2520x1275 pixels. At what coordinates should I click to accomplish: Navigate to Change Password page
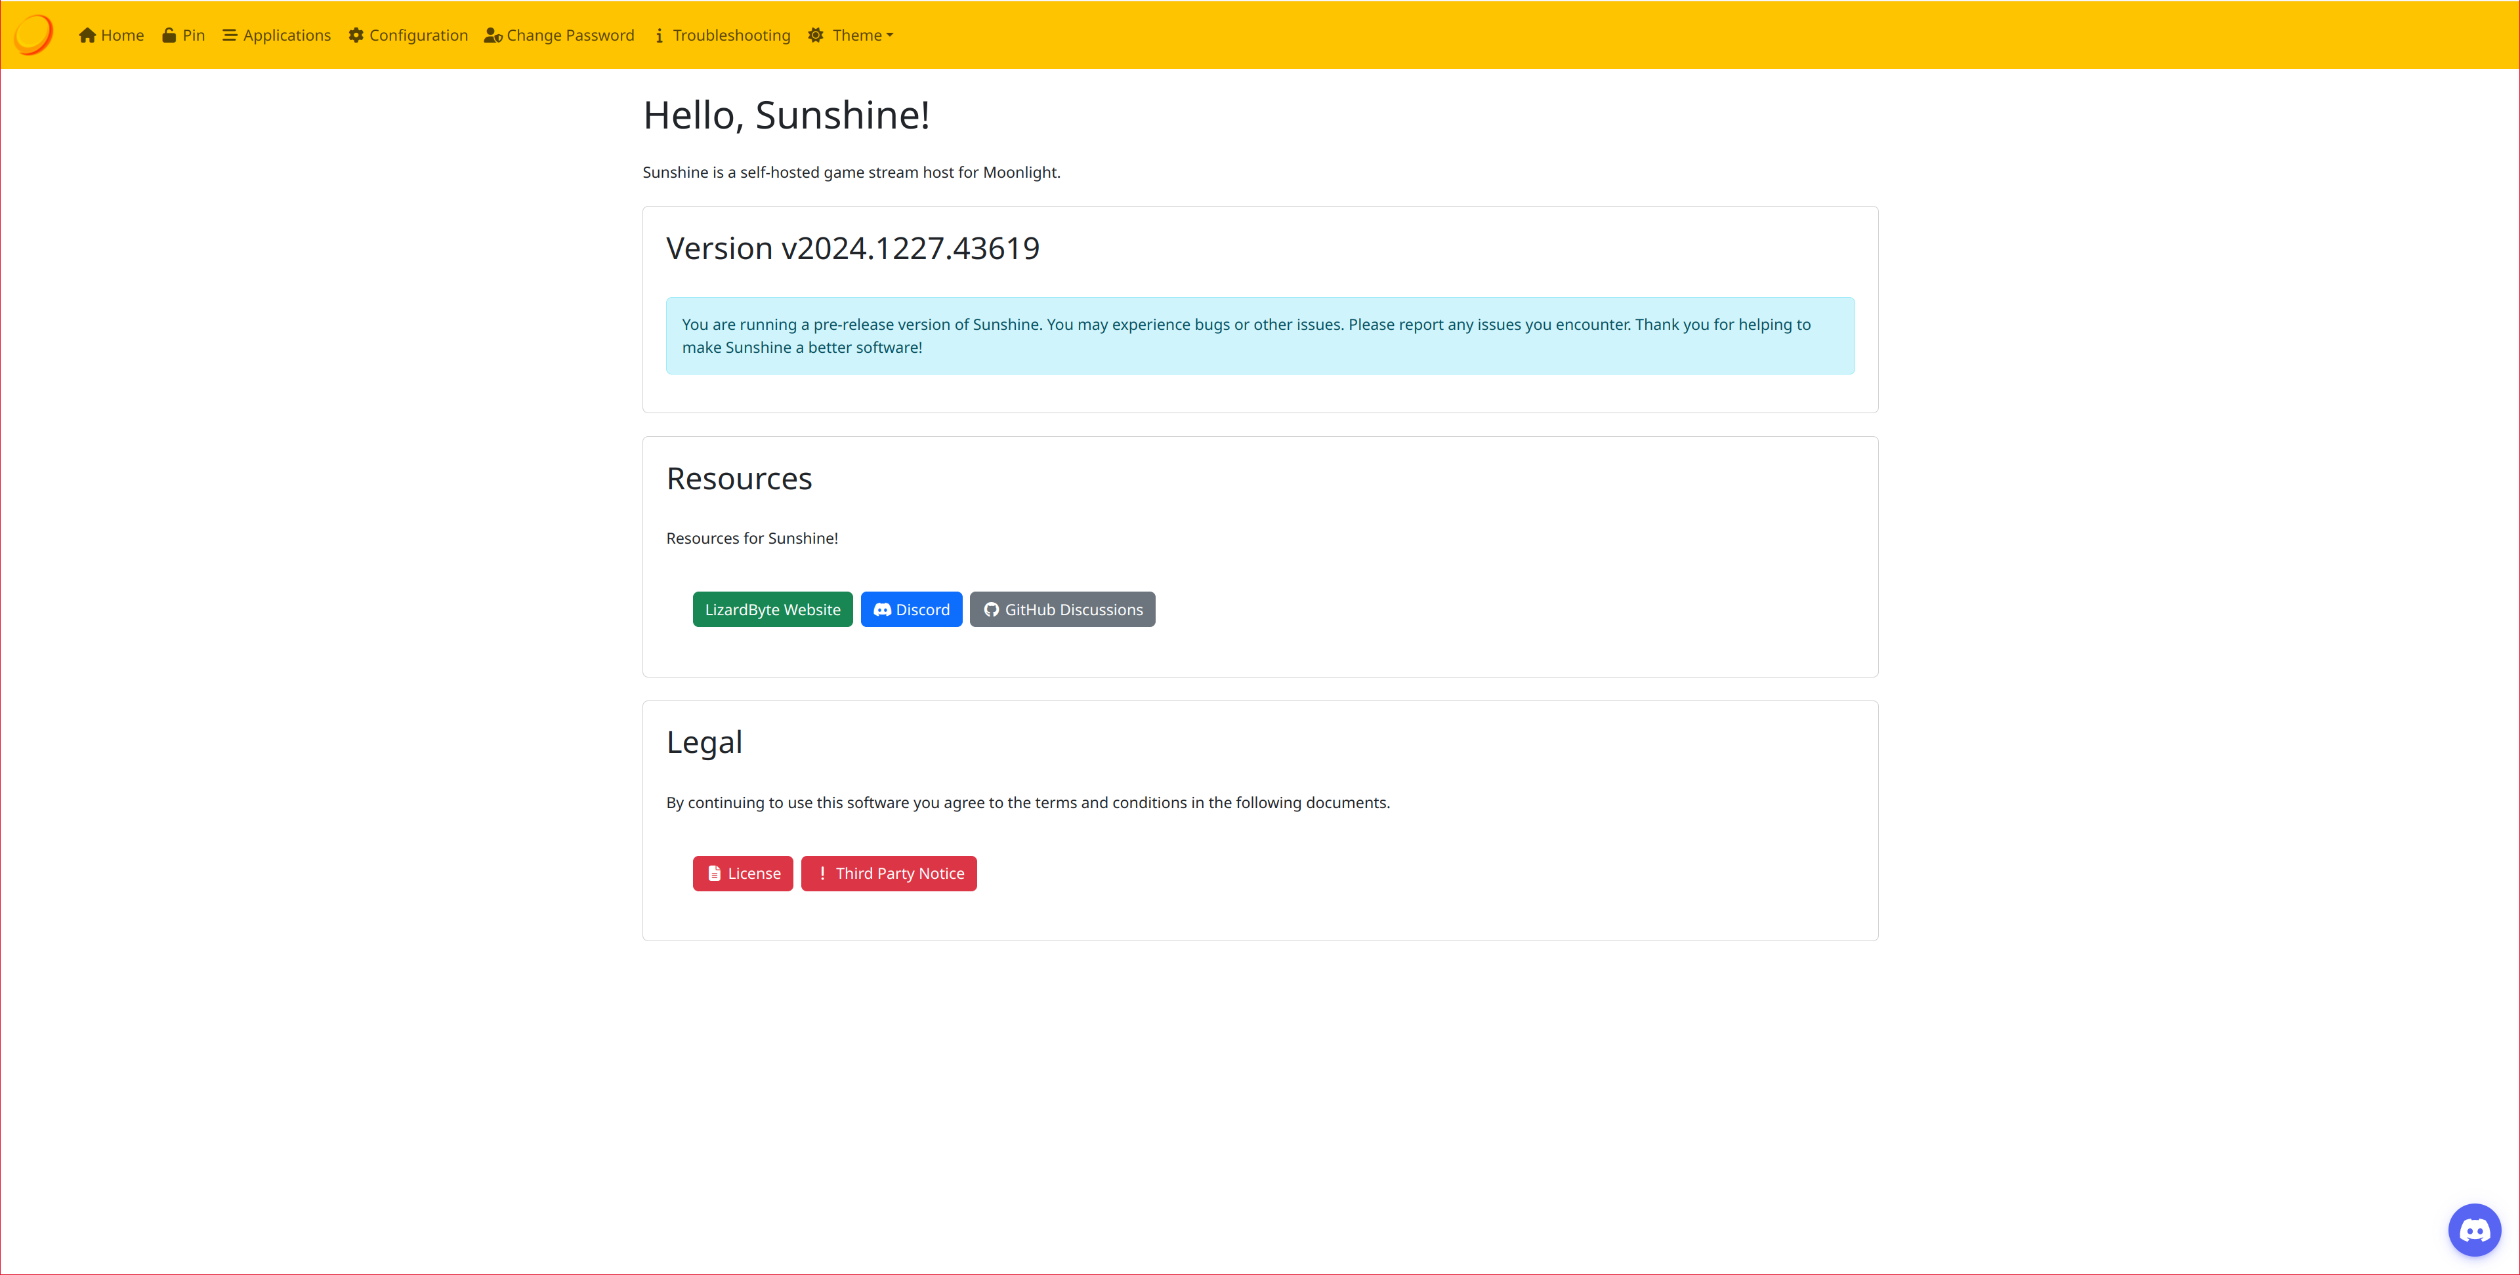tap(570, 35)
